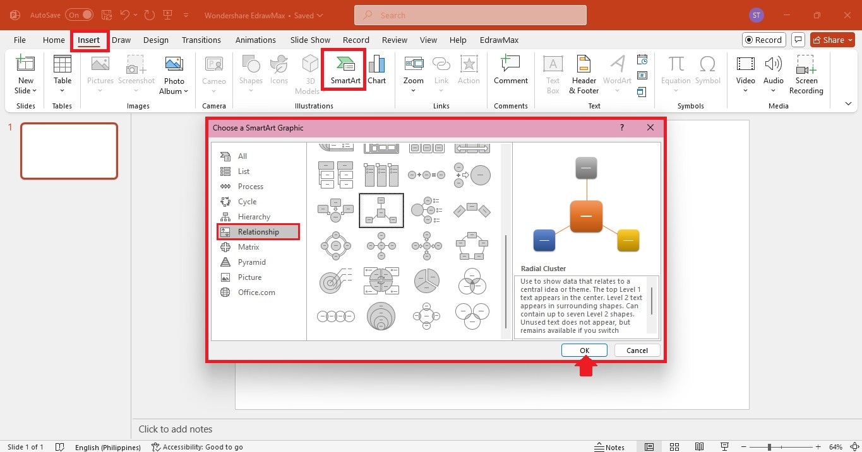Click the user account avatar ST
Image resolution: width=862 pixels, height=452 pixels.
tap(756, 15)
